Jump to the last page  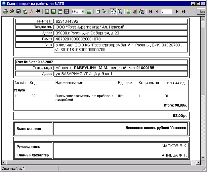pyautogui.click(x=183, y=11)
